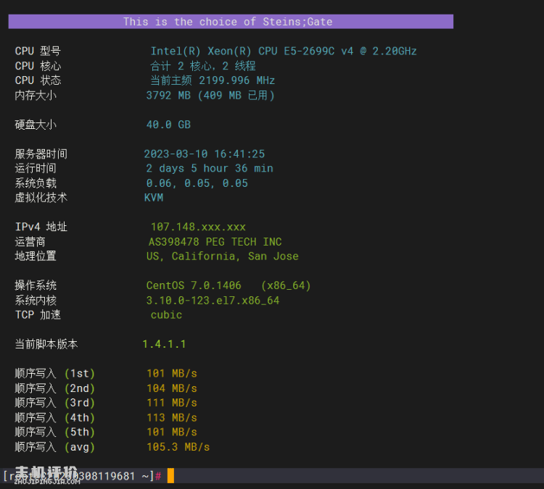Image resolution: width=544 pixels, height=489 pixels.
Task: Click the '内存大小' label
Action: point(36,96)
